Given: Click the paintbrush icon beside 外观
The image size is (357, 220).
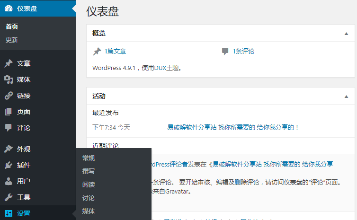Looking at the screenshot, I should pyautogui.click(x=9, y=149).
